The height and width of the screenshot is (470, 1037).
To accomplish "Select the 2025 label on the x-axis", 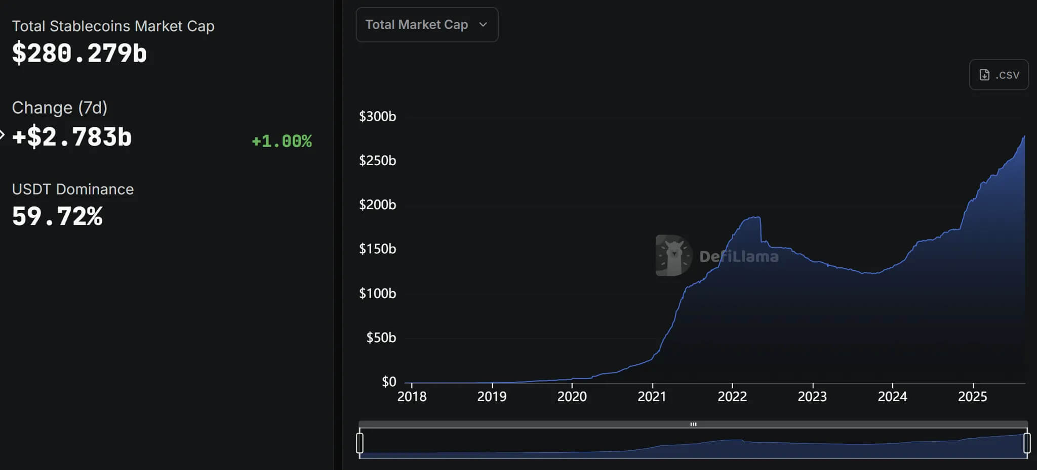I will click(972, 397).
